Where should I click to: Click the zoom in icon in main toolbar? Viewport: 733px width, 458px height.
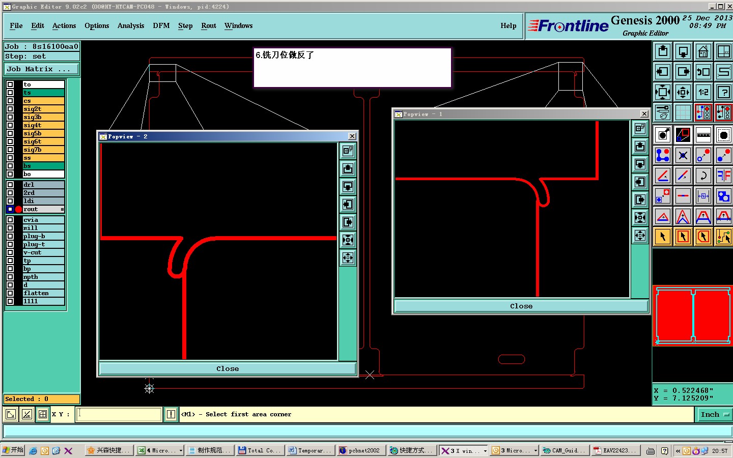(x=663, y=92)
